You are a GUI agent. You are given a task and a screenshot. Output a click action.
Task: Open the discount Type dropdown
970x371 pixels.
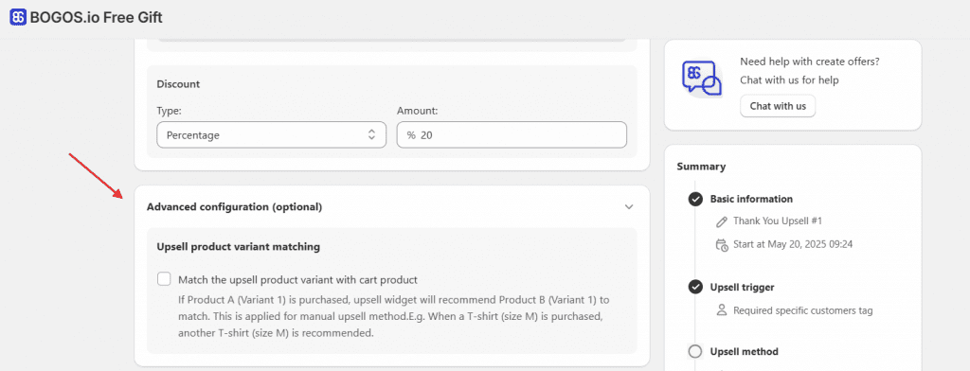272,134
